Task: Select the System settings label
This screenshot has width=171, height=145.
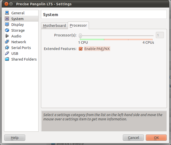Action: (x=17, y=19)
